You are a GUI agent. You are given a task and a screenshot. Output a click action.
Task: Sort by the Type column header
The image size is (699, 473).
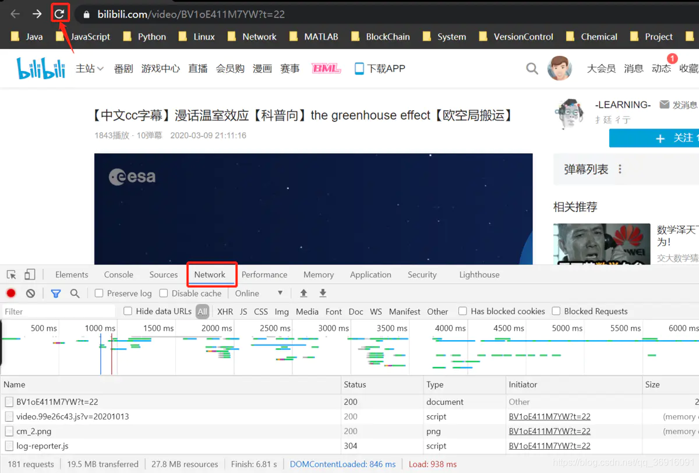click(465, 384)
